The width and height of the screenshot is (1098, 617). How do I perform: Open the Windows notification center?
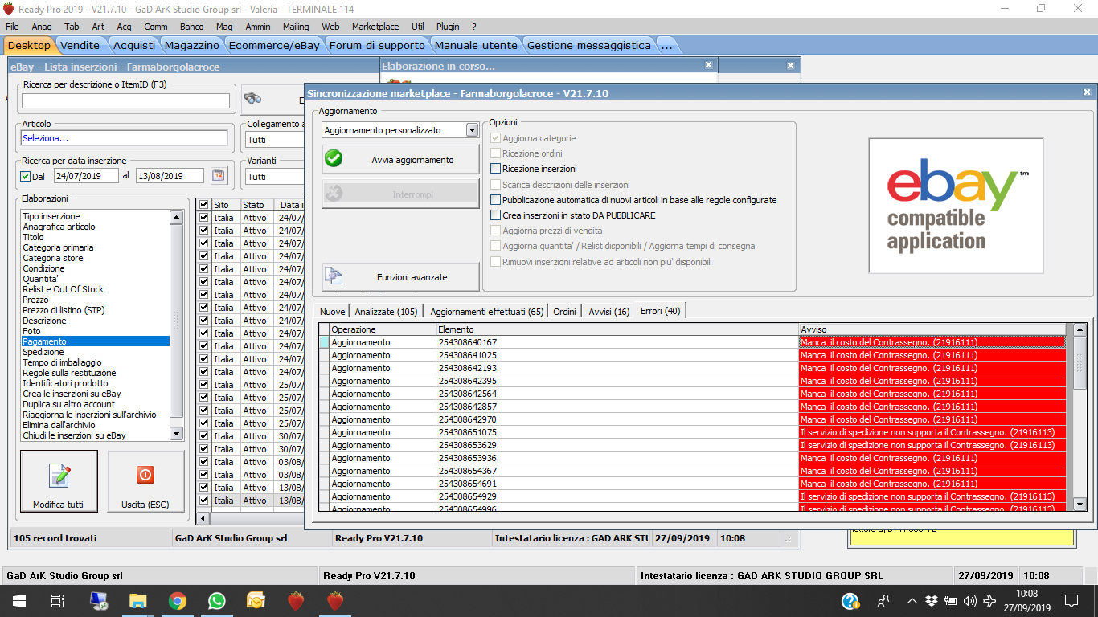click(x=1071, y=600)
